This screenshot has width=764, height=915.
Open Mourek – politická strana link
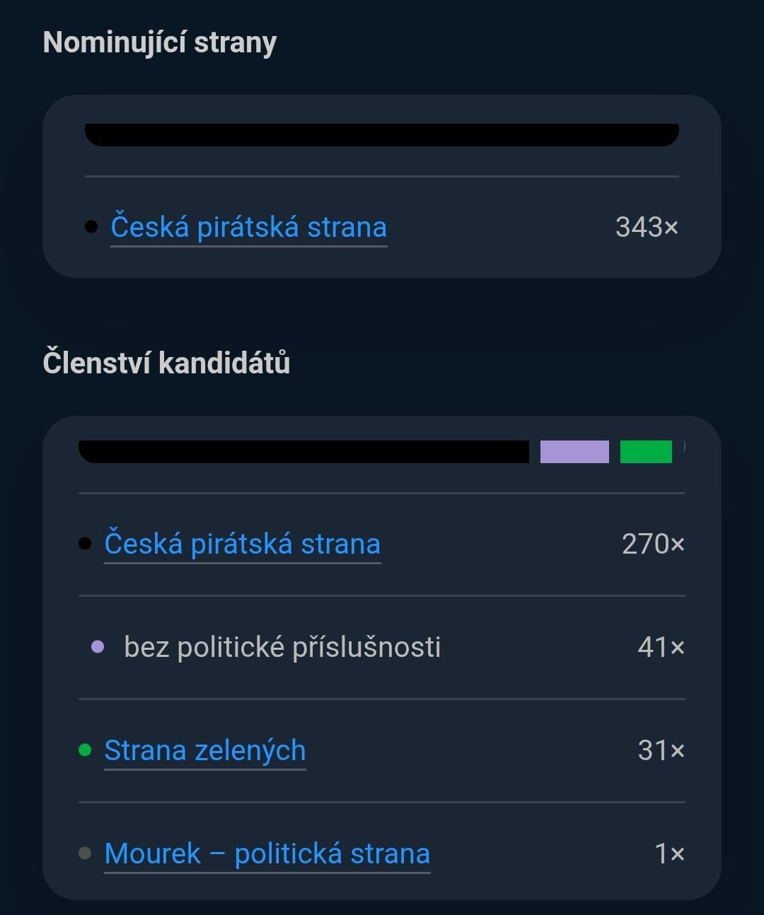pyautogui.click(x=267, y=853)
